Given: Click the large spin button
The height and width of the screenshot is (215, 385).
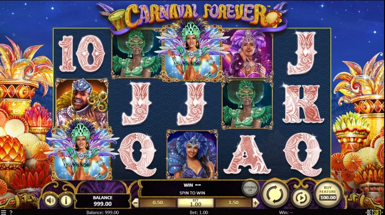Looking at the screenshot, I should pos(275,194).
